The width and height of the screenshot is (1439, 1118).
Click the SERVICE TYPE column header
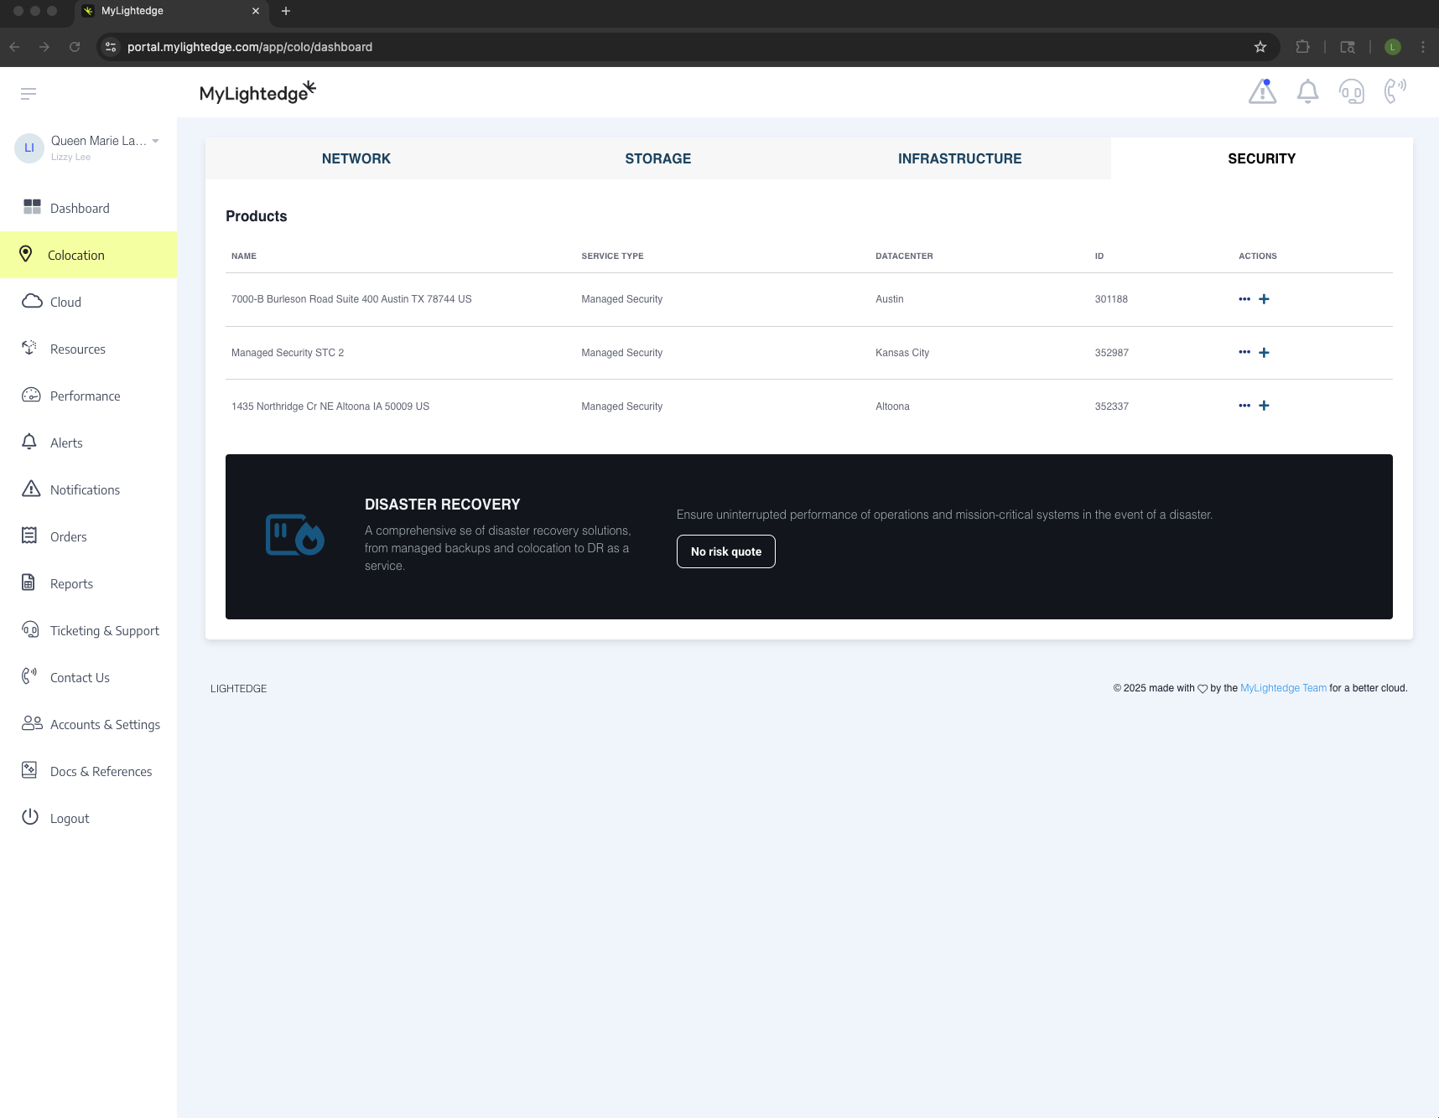pos(613,256)
